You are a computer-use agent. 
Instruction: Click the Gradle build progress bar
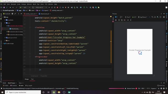tap(117, 89)
